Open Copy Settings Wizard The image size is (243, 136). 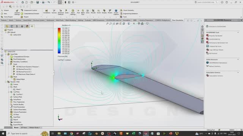pos(215,50)
